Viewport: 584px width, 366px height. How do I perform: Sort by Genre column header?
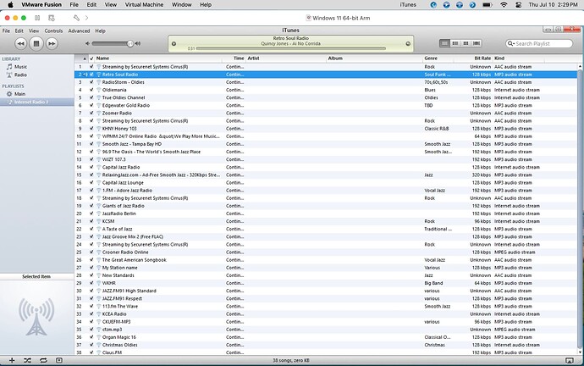coord(438,58)
